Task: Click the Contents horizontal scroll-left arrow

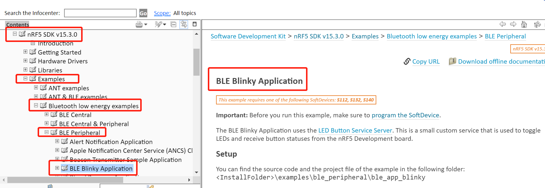Action: (4, 180)
